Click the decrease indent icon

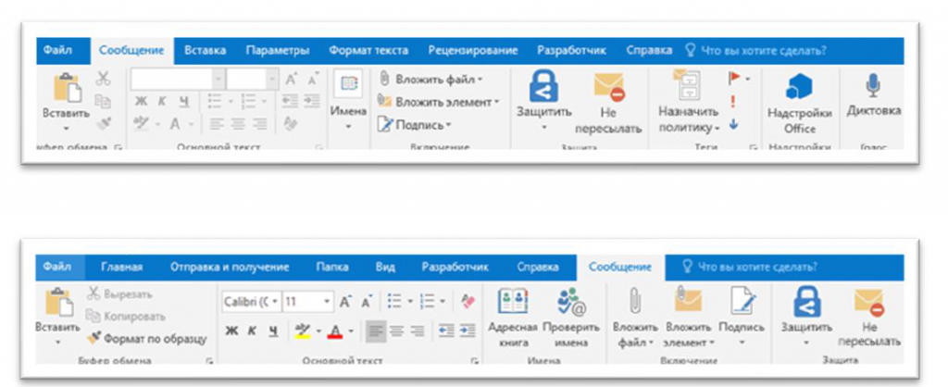448,331
